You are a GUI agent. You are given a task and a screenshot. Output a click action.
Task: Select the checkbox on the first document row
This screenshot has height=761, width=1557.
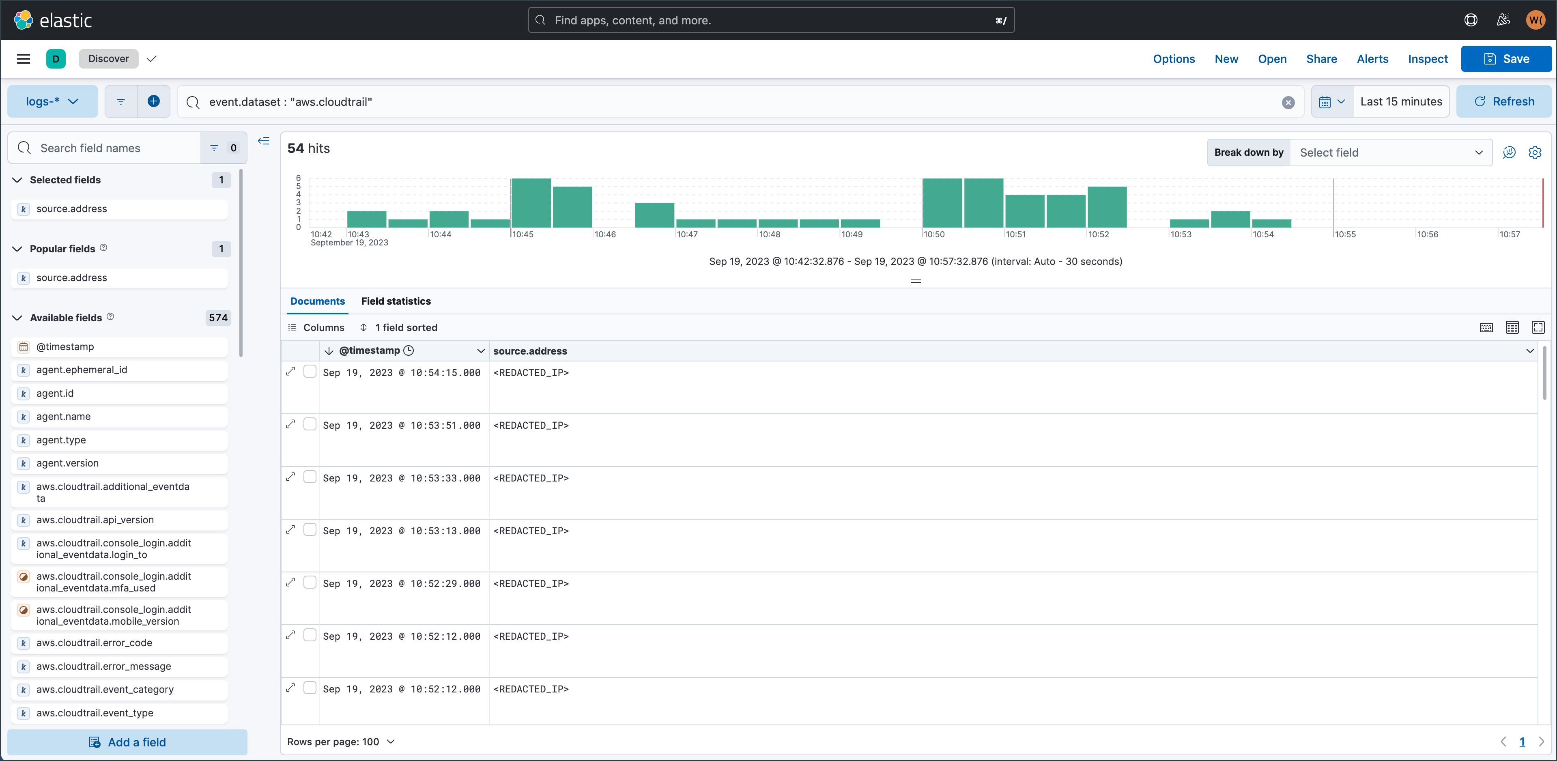click(310, 371)
